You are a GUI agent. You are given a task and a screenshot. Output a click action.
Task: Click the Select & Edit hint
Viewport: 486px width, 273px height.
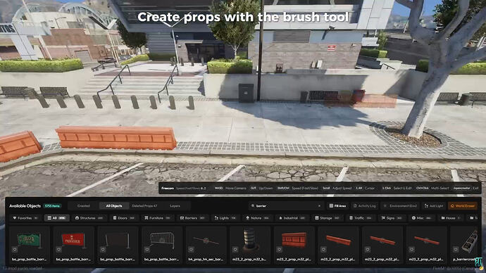397,188
